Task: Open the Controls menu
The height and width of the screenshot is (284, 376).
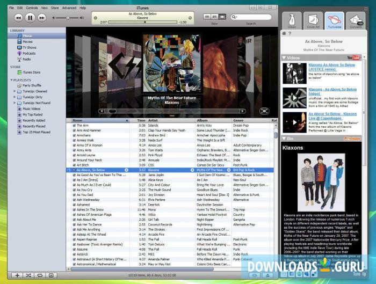Action: [32, 8]
